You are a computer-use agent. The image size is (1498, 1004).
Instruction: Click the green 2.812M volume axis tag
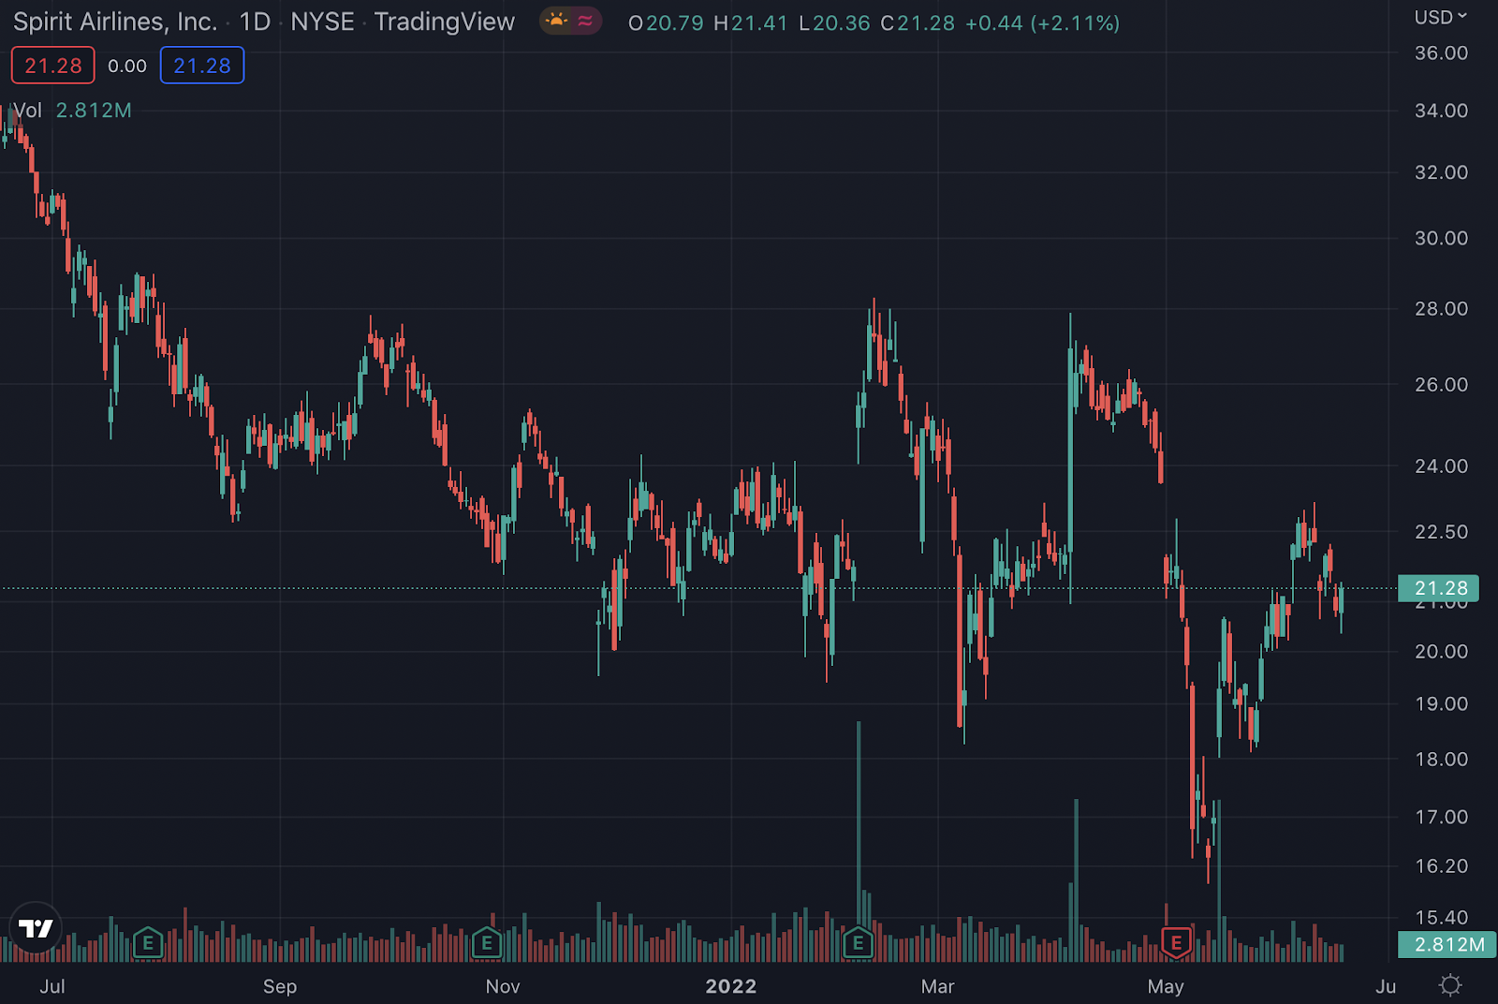(x=1447, y=944)
